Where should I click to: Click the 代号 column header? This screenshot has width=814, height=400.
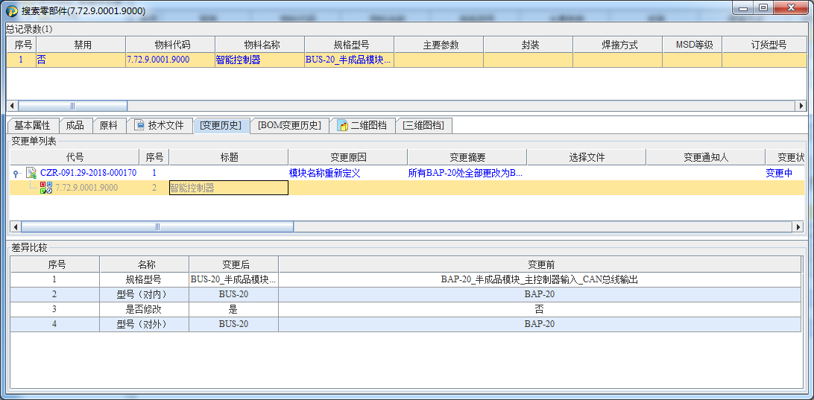click(75, 157)
